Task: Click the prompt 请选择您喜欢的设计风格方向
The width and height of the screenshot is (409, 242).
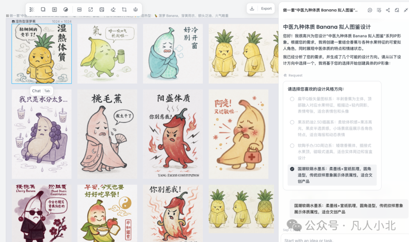Action: pyautogui.click(x=316, y=89)
